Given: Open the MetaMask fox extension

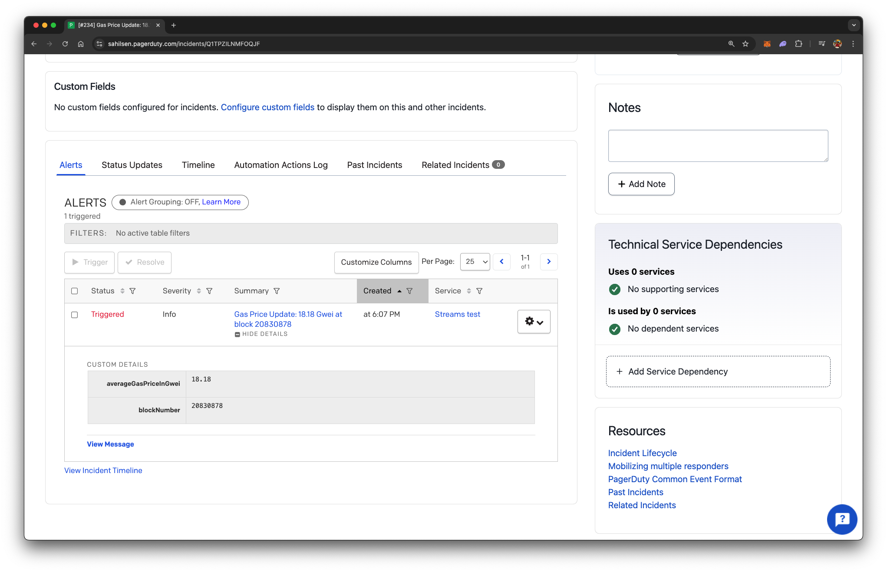Looking at the screenshot, I should point(767,44).
